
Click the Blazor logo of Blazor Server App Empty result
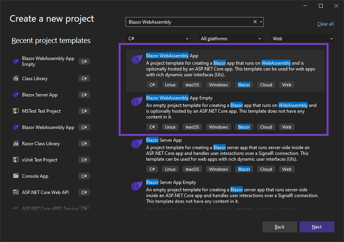point(137,185)
